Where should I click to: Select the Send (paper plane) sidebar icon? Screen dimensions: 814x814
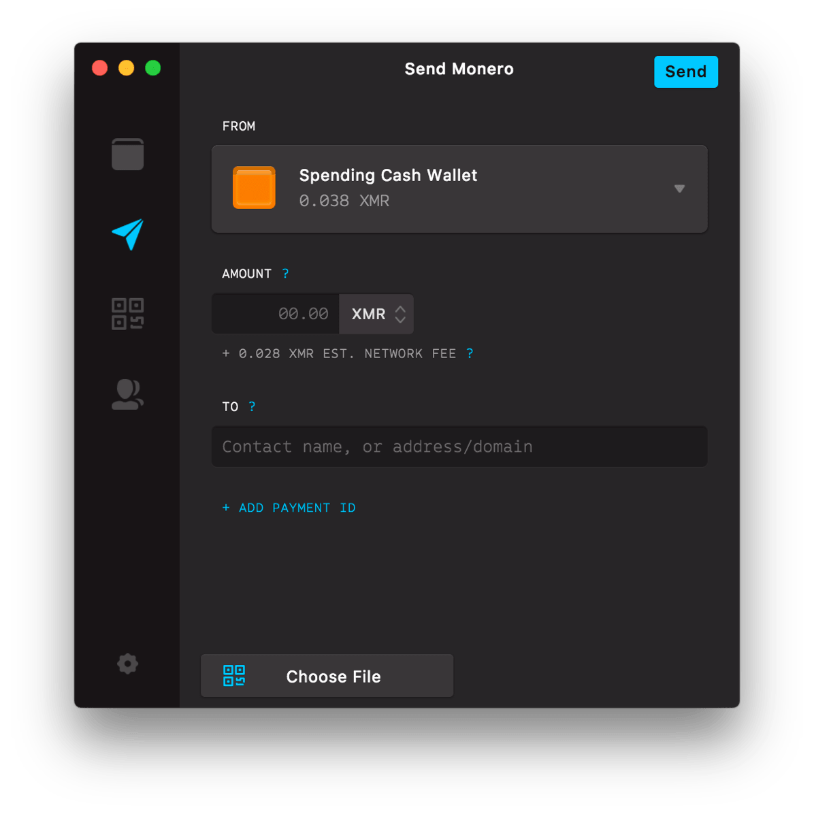[127, 235]
